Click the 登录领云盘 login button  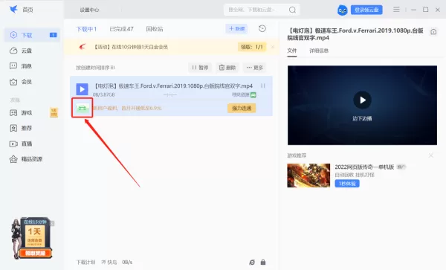[x=366, y=10]
